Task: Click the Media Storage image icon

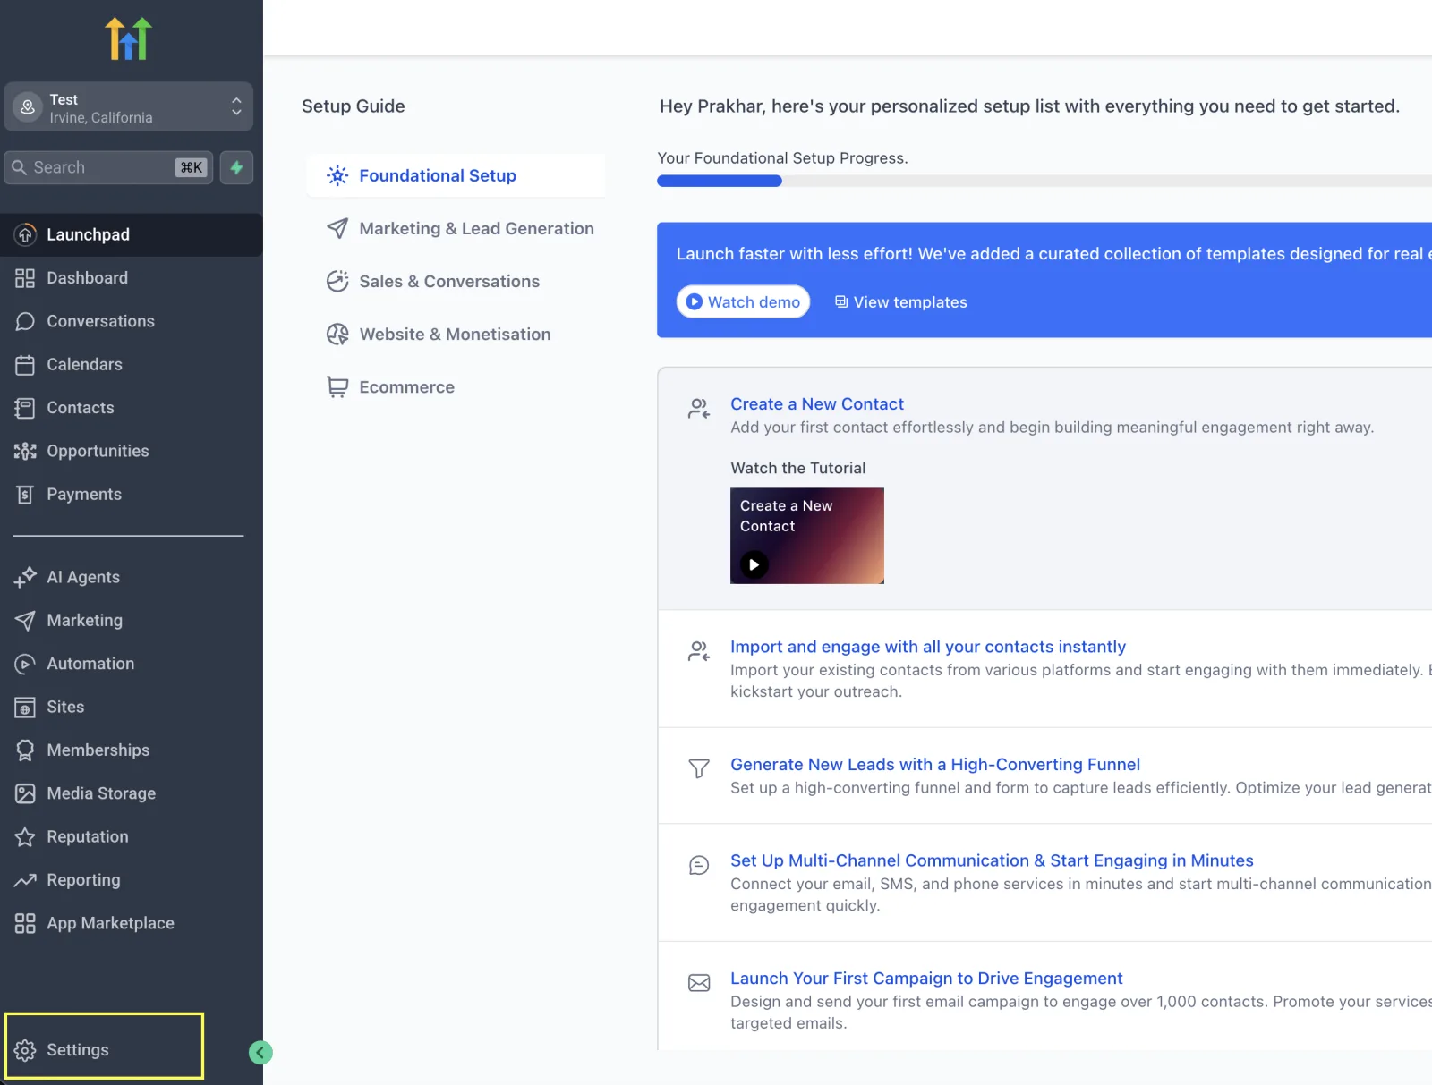Action: coord(25,793)
